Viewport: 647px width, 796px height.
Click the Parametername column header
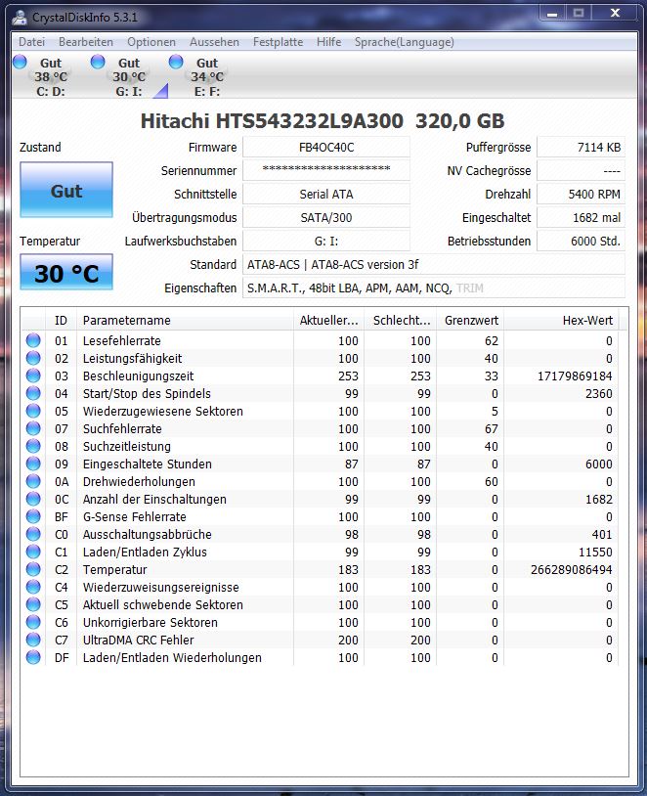tap(185, 321)
